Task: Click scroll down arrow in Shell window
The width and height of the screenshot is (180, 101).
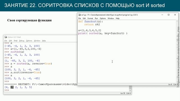Action: [x=130, y=91]
